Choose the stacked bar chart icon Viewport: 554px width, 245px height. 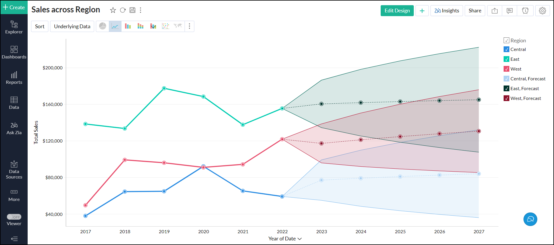(141, 26)
